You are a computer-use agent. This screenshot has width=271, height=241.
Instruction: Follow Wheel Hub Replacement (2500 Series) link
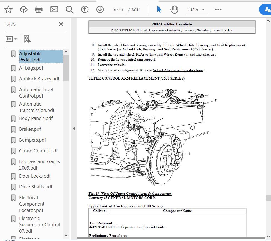coord(168,49)
